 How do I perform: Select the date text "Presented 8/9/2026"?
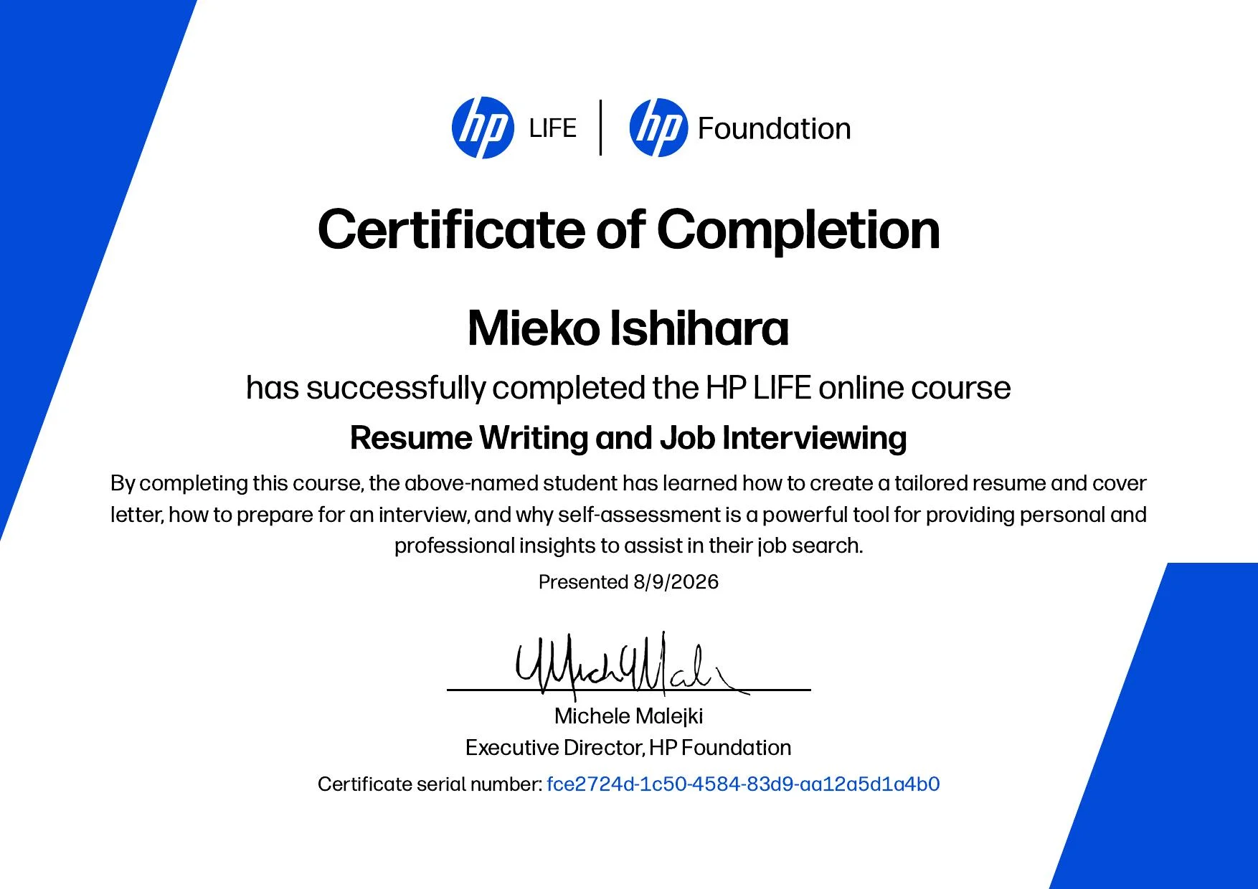(628, 581)
